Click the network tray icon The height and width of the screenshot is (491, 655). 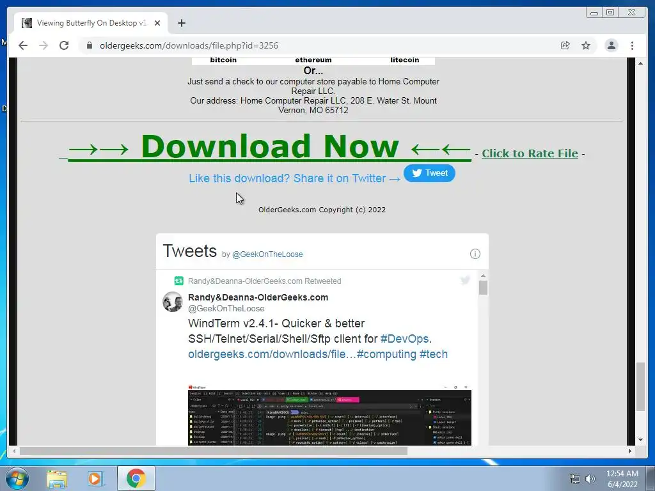pos(575,479)
